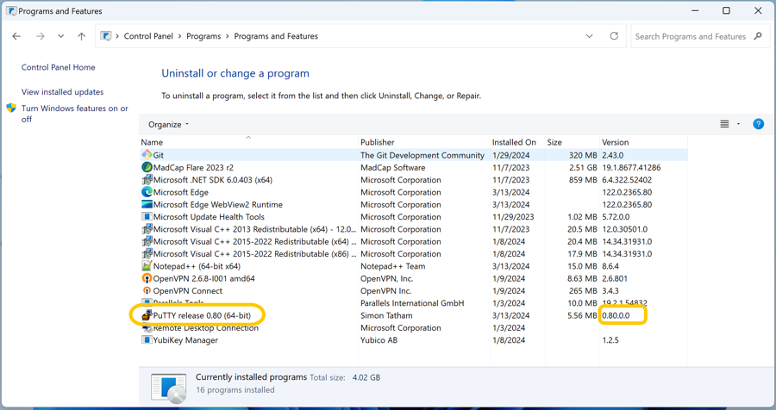Click the MadCap Flare 2023 r2 icon

point(147,167)
